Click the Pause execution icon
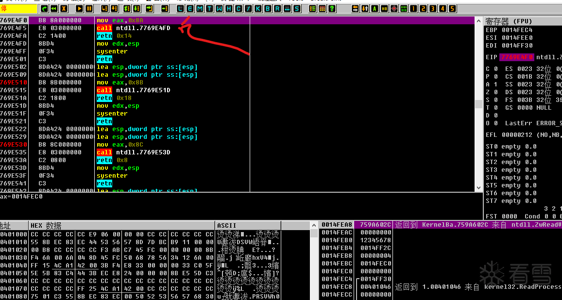 [x=89, y=8]
